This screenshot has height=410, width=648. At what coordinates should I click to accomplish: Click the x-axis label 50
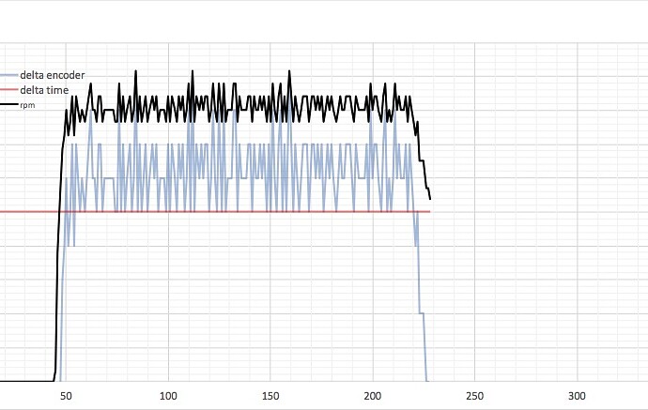[x=66, y=396]
